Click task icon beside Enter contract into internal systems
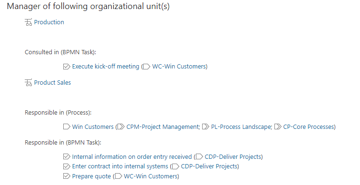 (x=67, y=166)
